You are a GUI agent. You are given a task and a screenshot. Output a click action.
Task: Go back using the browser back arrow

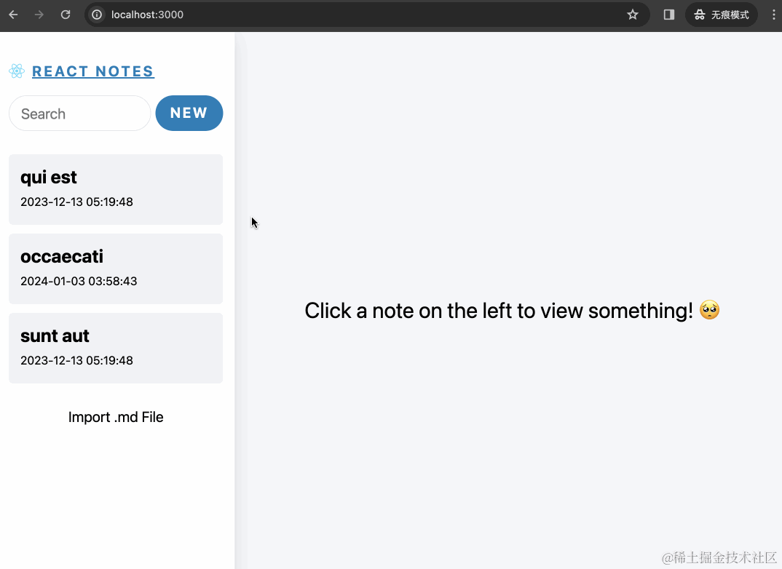tap(15, 15)
